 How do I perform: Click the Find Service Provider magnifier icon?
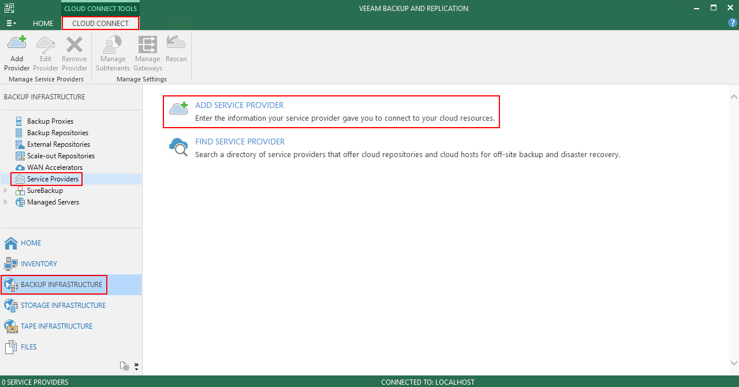click(178, 147)
